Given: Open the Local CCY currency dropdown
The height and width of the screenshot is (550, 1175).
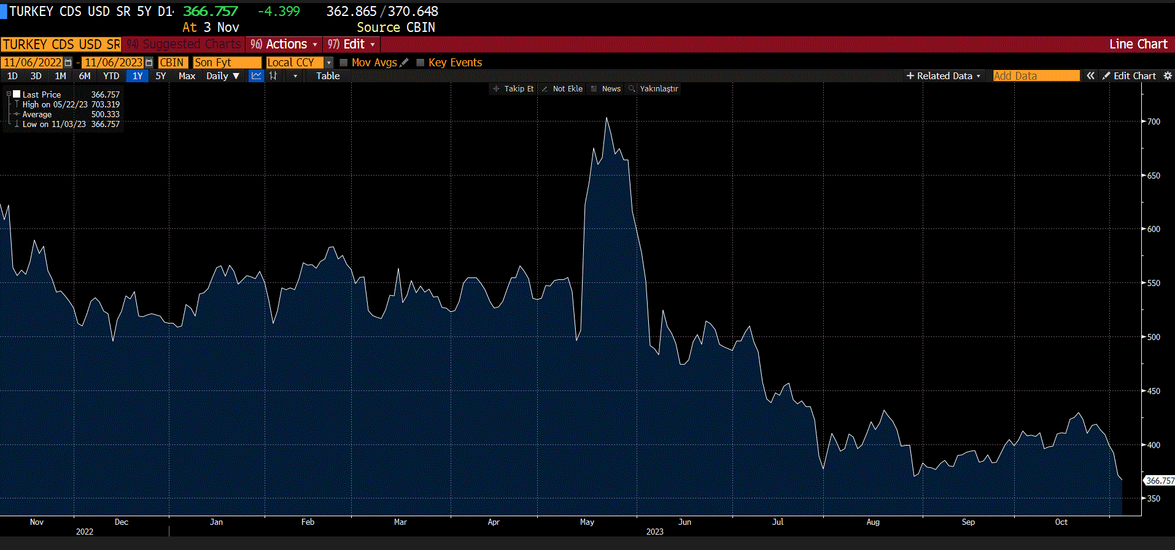Looking at the screenshot, I should 329,63.
